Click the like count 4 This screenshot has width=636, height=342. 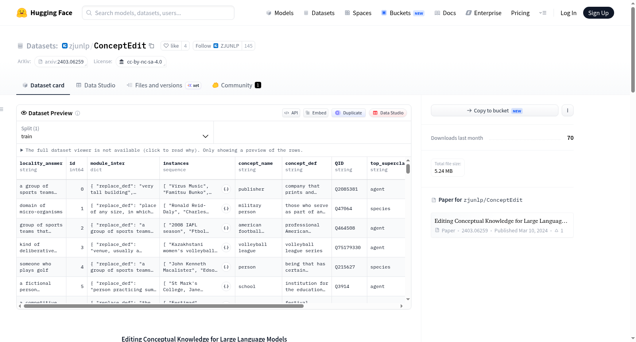tap(185, 46)
